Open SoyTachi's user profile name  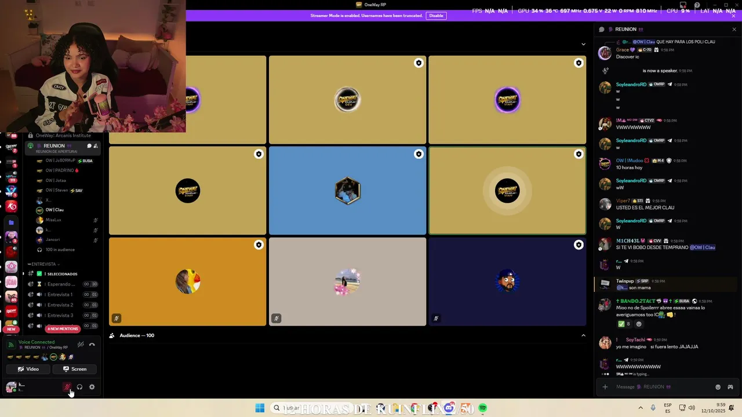click(x=635, y=340)
